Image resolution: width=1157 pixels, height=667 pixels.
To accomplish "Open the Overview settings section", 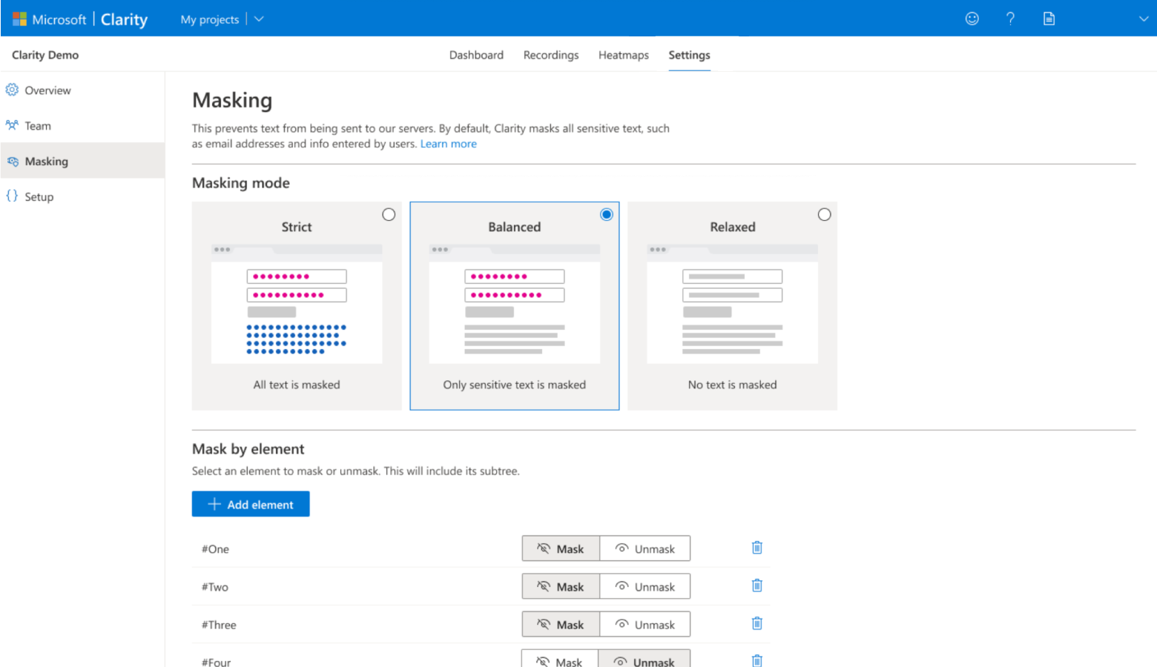I will tap(47, 90).
